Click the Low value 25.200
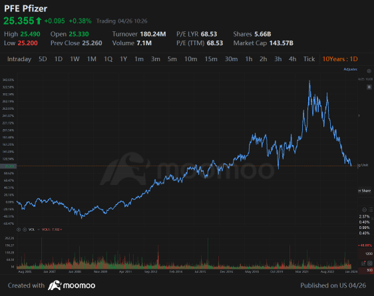The height and width of the screenshot is (296, 374). tap(28, 43)
